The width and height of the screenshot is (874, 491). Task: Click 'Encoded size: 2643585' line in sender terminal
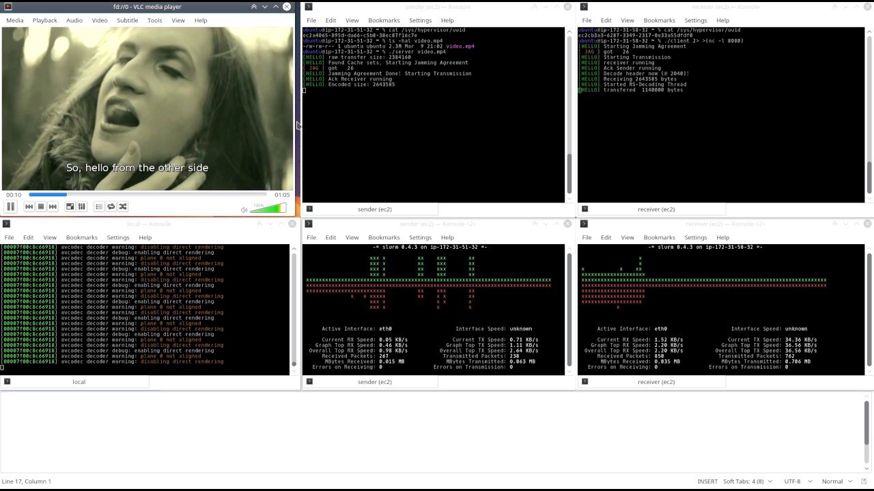point(361,85)
